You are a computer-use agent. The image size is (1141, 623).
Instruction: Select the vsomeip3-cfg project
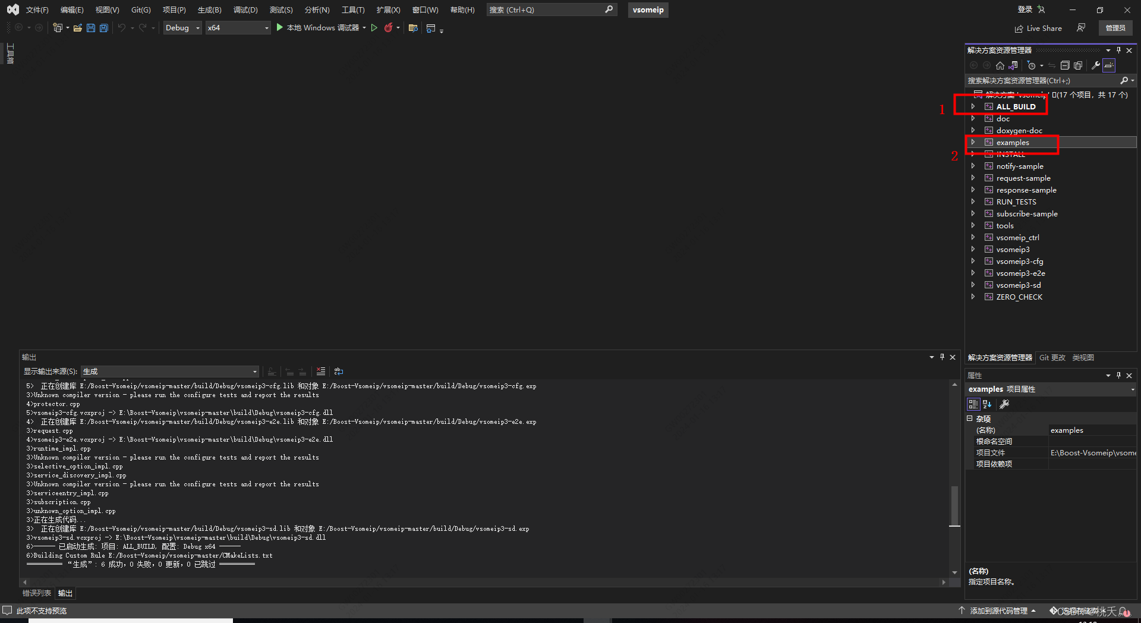click(x=1020, y=261)
